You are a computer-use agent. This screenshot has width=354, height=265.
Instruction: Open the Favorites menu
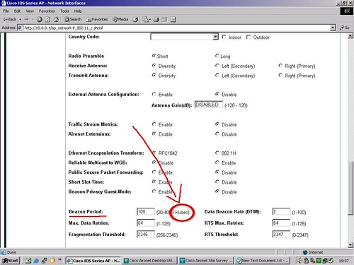(47, 11)
